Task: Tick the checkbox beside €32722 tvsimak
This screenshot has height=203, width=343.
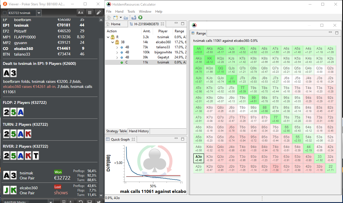Action: pyautogui.click(x=5, y=13)
